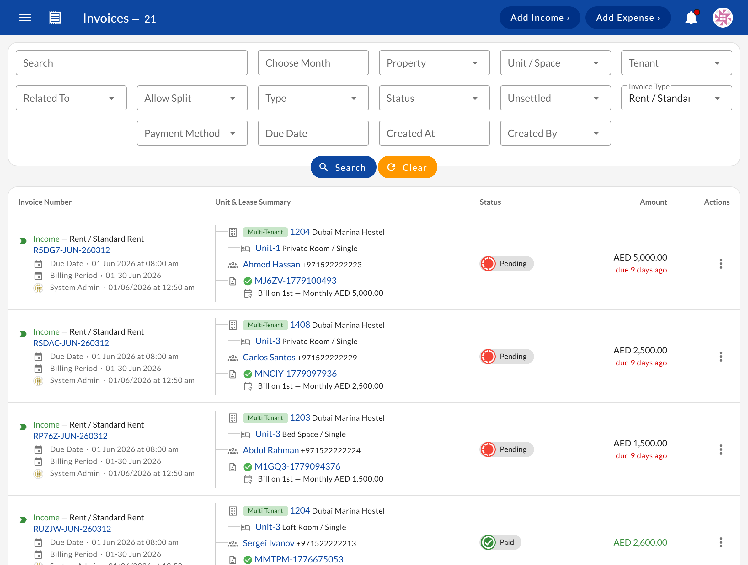Click Multi-Tenant badge on 1203 row

tap(265, 418)
